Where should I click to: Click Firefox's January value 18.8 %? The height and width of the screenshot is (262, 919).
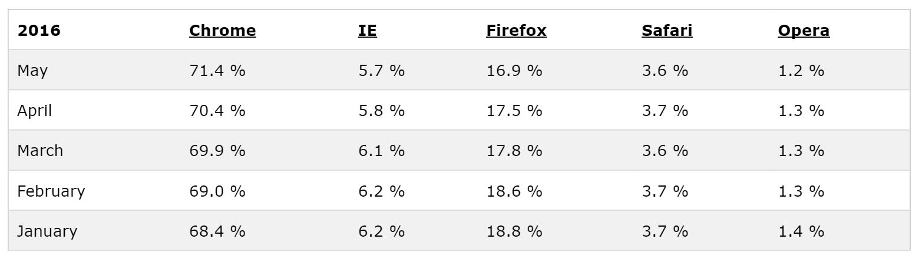coord(514,231)
